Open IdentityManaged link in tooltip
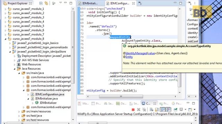The image size is (222, 124). coord(136,53)
